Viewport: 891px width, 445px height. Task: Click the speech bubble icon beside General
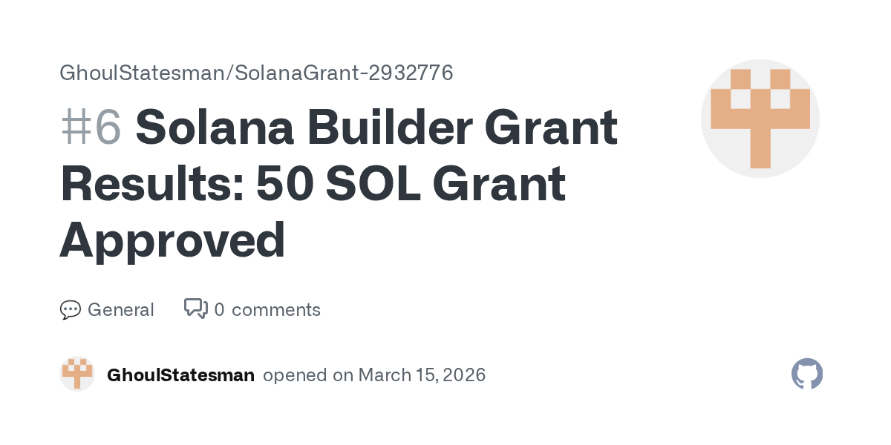pos(70,310)
